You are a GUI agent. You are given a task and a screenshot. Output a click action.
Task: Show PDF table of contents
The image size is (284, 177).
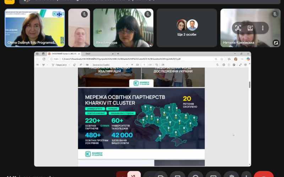point(38,65)
